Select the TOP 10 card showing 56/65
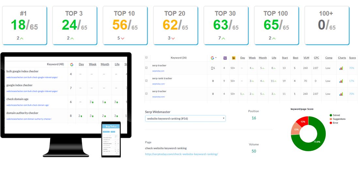The image size is (359, 178). (125, 25)
